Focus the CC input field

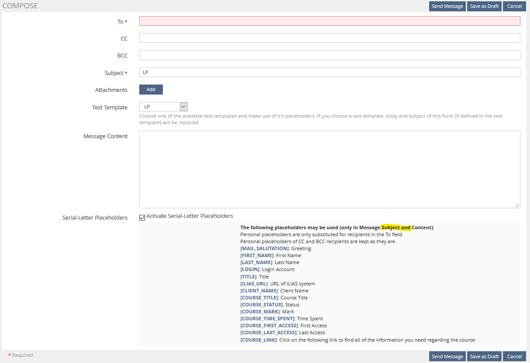point(329,38)
